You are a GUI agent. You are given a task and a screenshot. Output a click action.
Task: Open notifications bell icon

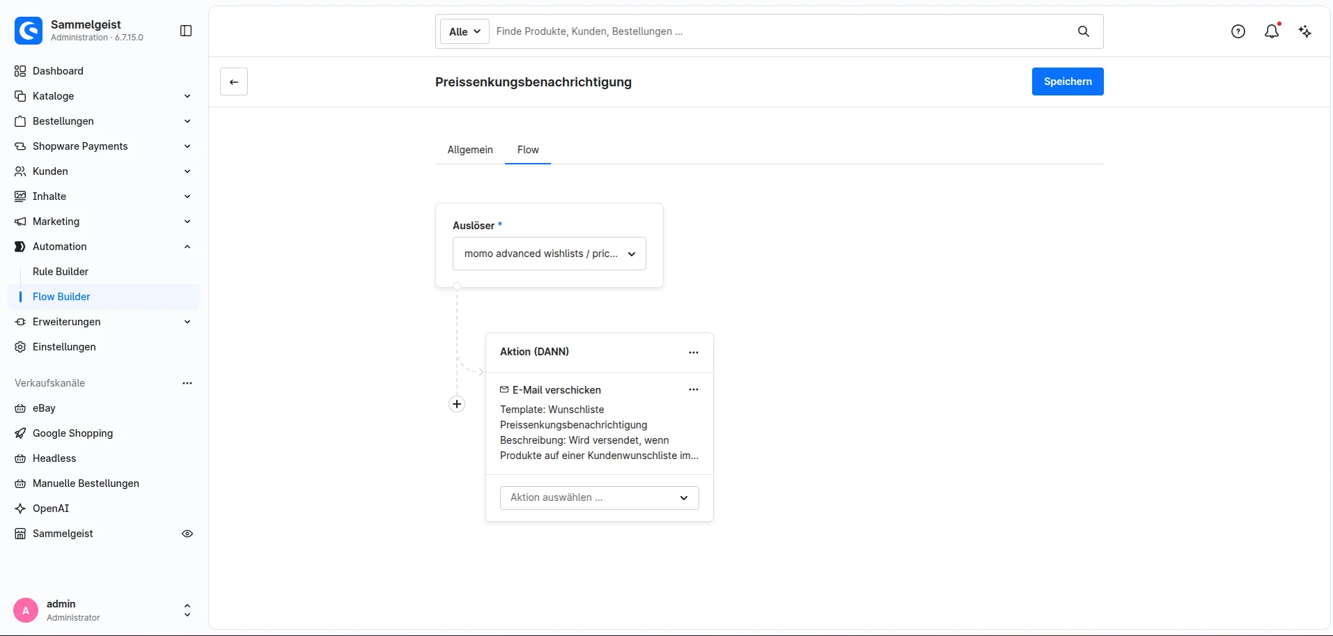click(1272, 31)
